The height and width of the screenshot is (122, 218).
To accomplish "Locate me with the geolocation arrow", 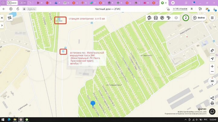I will click(212, 59).
